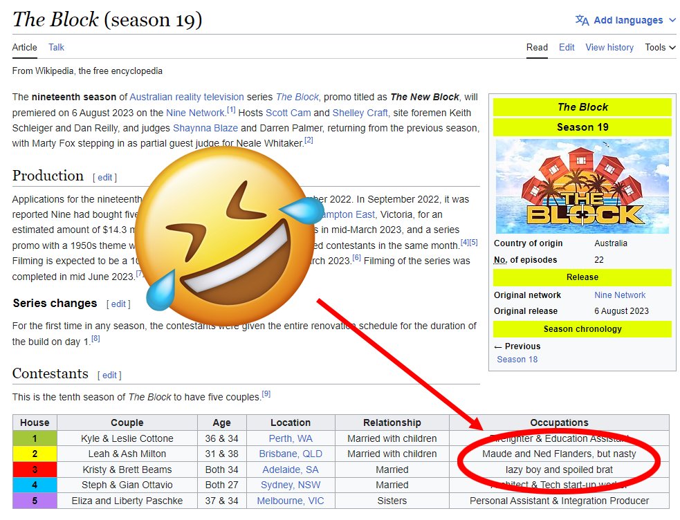Click the blue House 4 color cell
Viewport: 680px width, 520px height.
[35, 485]
